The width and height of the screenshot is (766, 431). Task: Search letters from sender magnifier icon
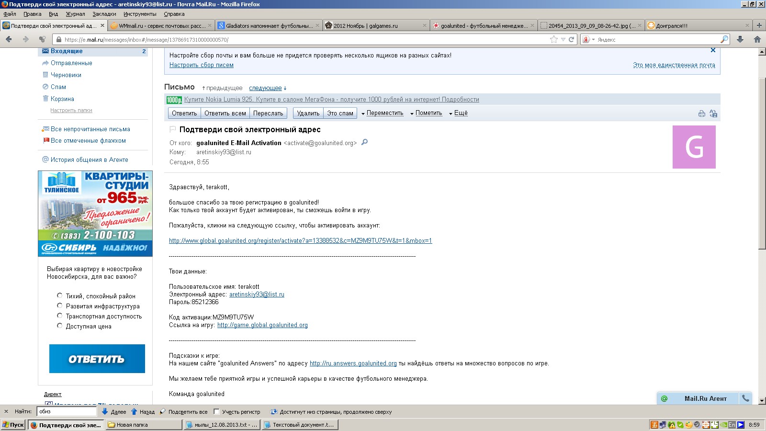coord(364,142)
